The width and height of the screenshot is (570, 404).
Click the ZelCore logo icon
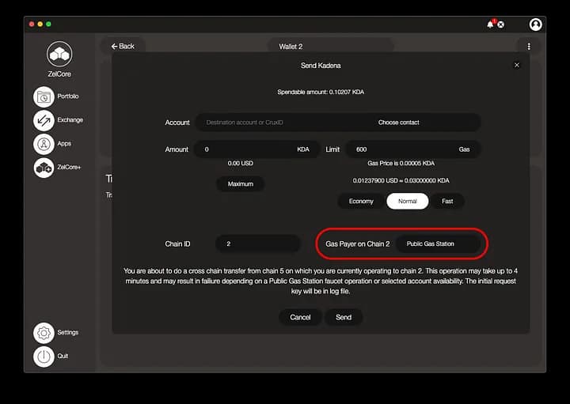pyautogui.click(x=59, y=54)
